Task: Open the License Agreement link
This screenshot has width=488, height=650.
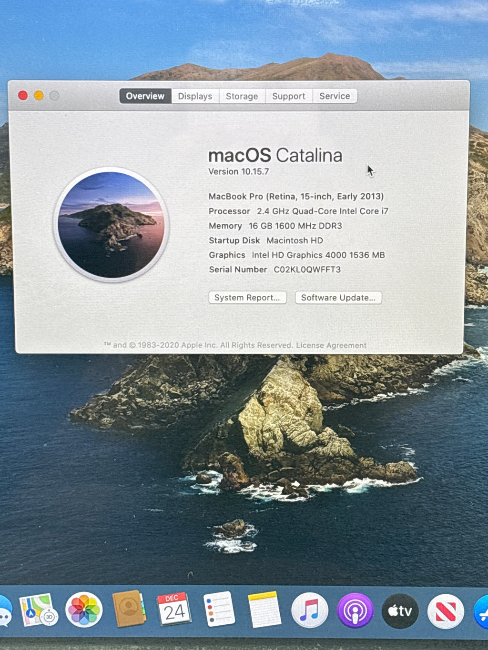Action: point(331,345)
